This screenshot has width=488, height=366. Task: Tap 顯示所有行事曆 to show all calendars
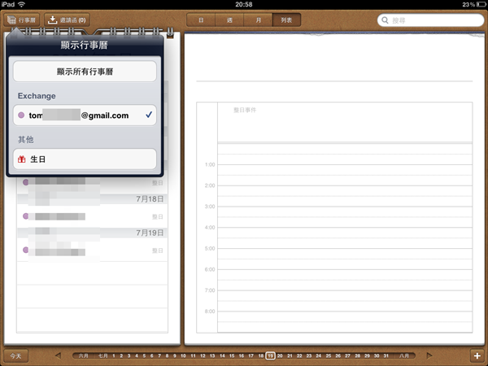85,72
